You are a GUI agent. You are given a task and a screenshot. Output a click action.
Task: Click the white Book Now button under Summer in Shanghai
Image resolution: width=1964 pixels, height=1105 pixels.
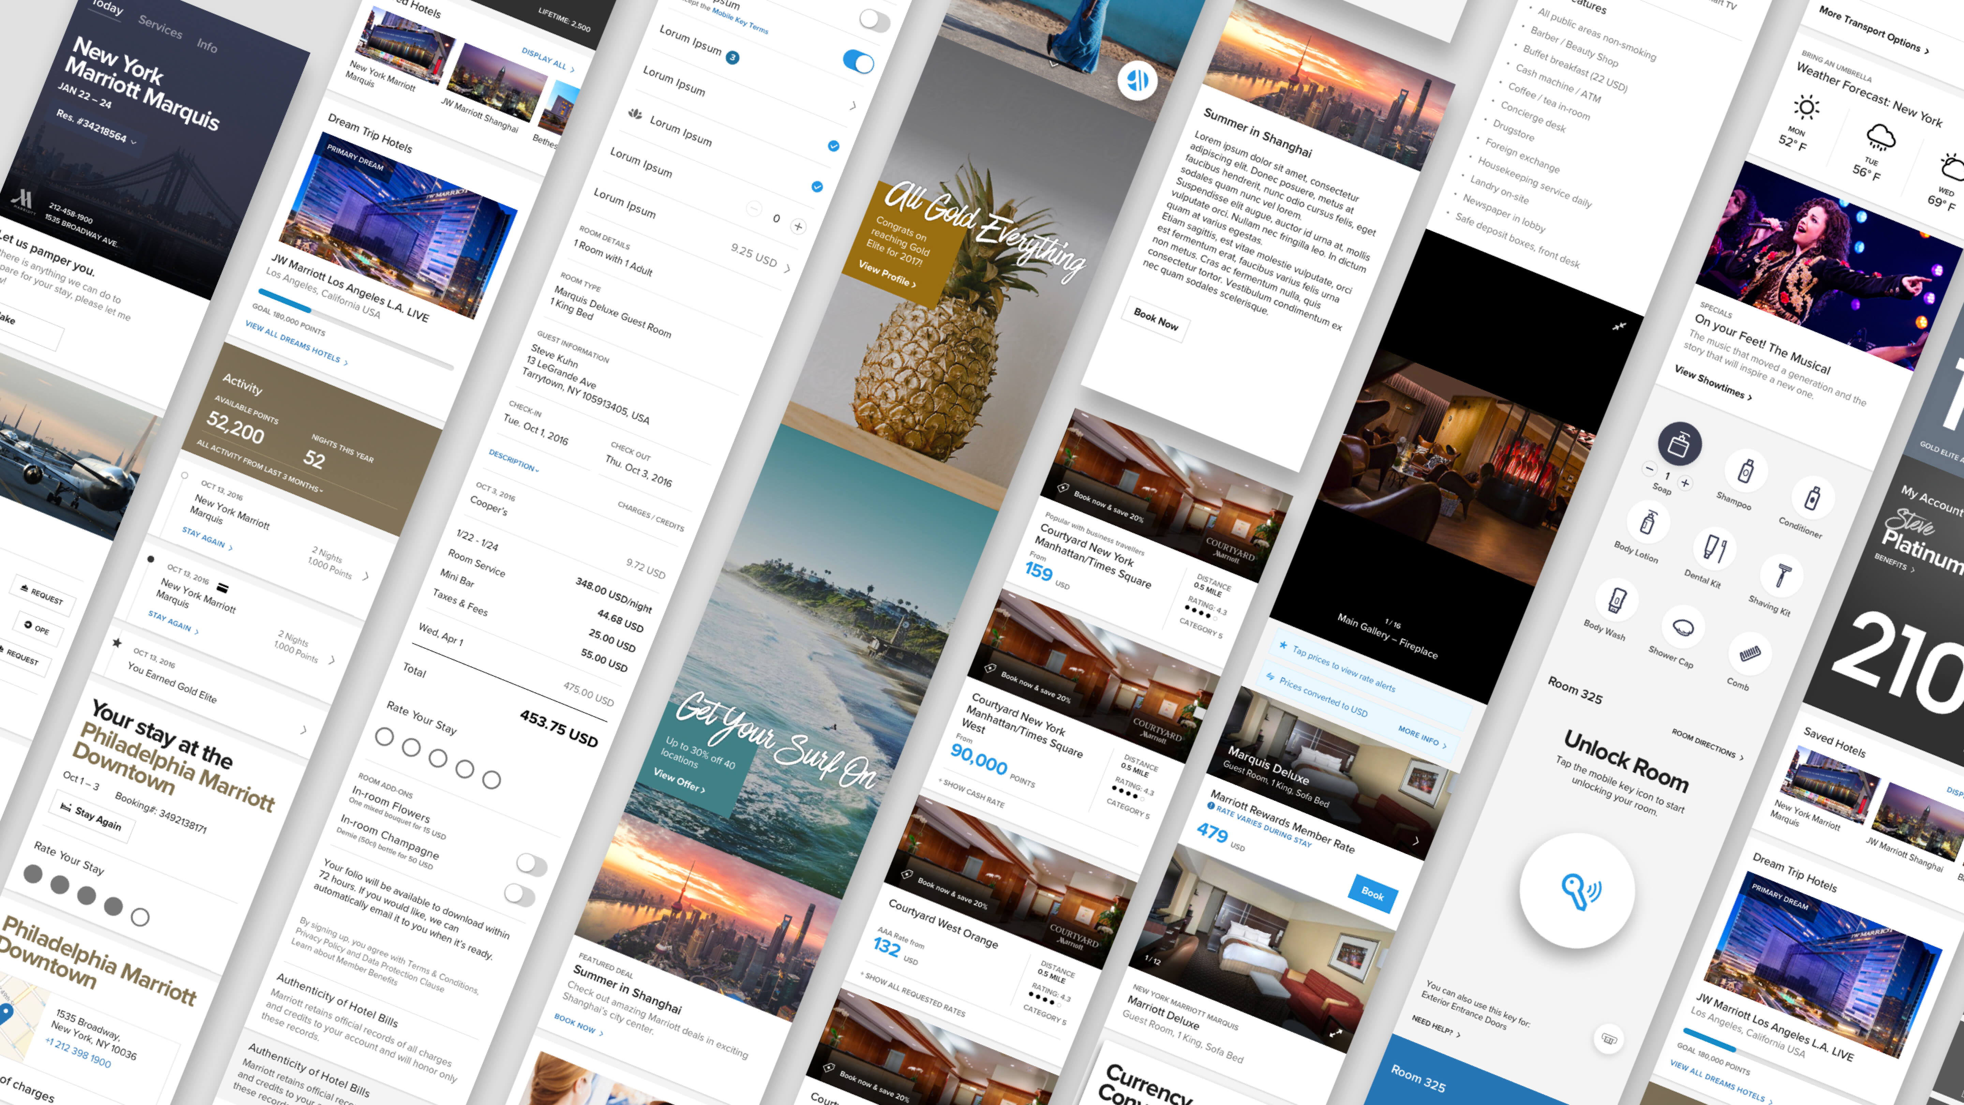click(1155, 319)
